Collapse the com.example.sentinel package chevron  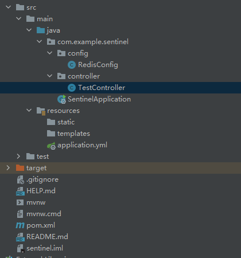tap(40, 42)
